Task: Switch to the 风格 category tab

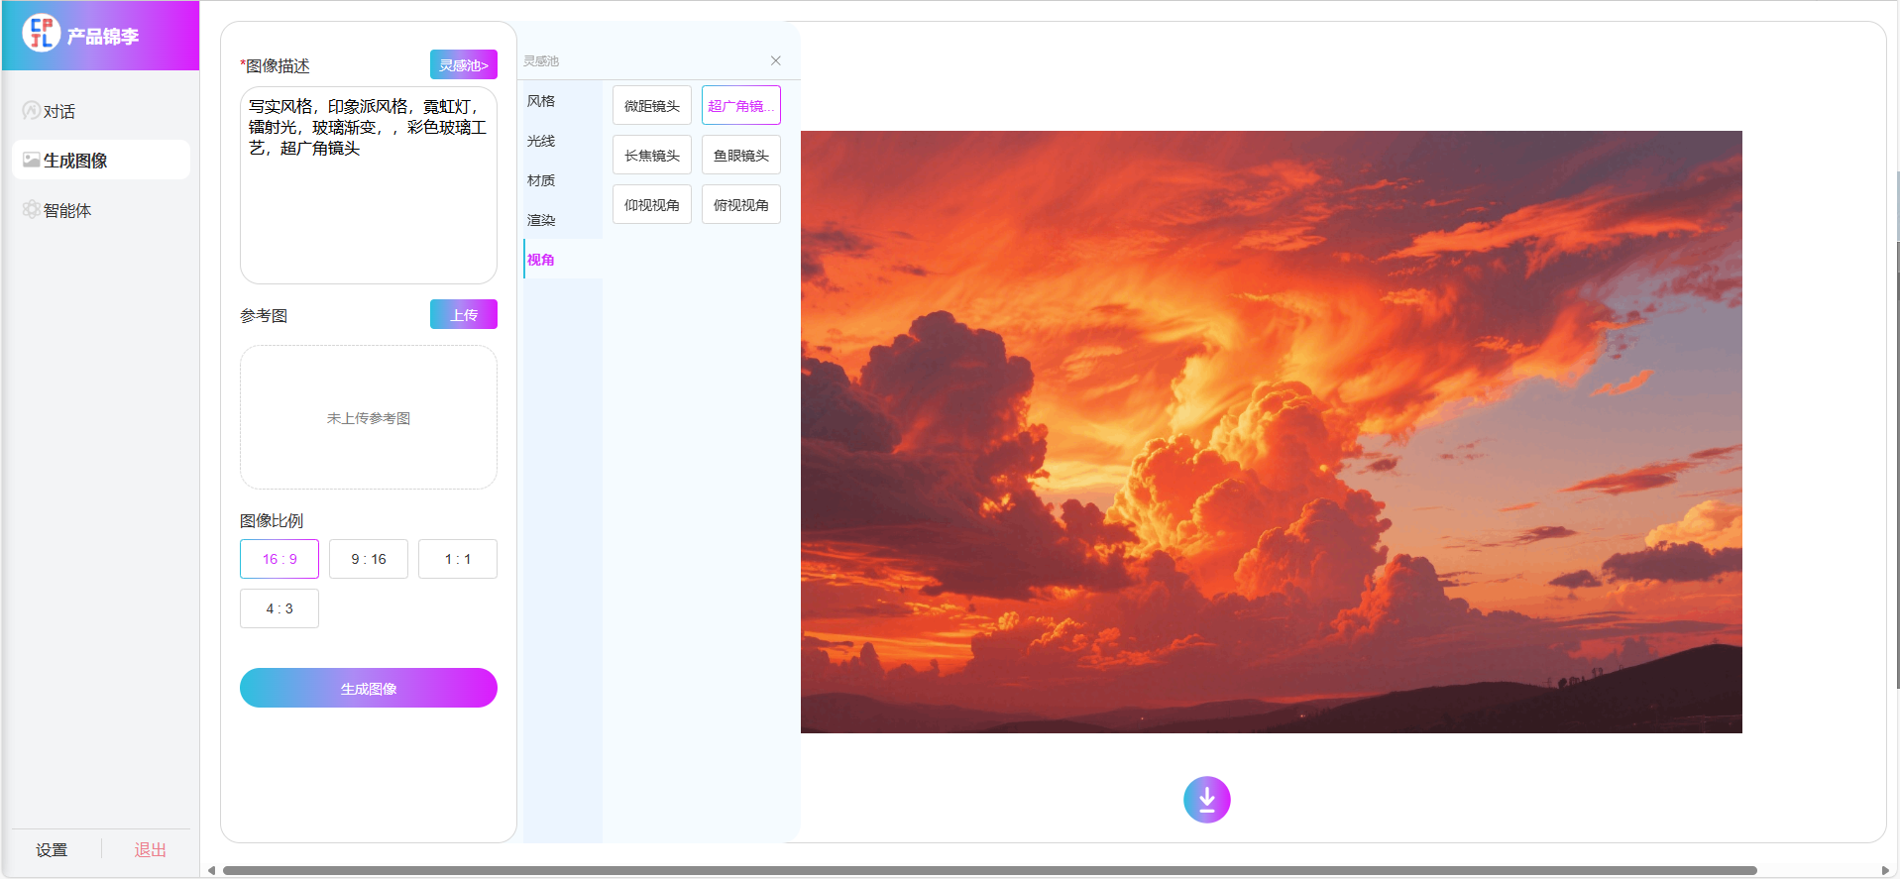Action: pyautogui.click(x=563, y=101)
